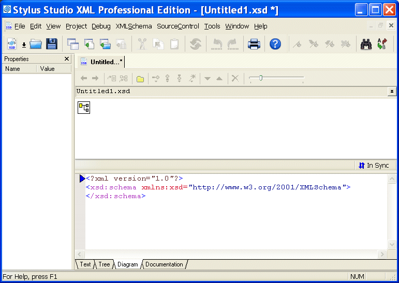Switch to the Documentation tab
Screen dimensions: 399x283
[164, 264]
